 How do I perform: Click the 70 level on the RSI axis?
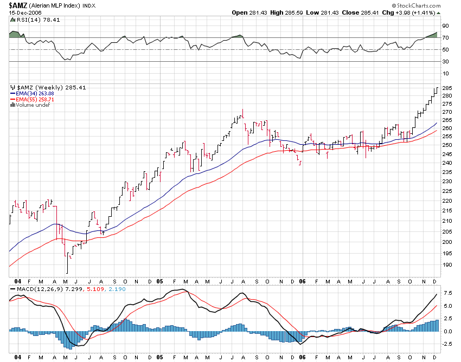pyautogui.click(x=445, y=37)
